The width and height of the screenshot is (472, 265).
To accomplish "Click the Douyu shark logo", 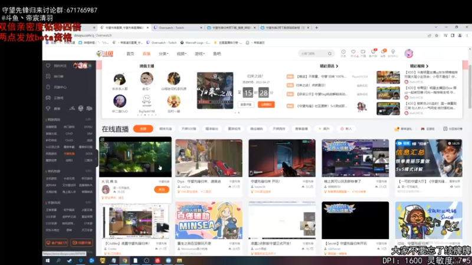I will coord(105,54).
